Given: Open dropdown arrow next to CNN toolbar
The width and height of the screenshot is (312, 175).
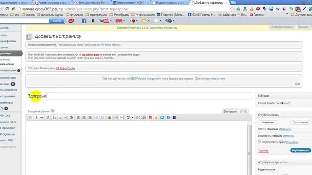Looking at the screenshot, I should click(124, 21).
